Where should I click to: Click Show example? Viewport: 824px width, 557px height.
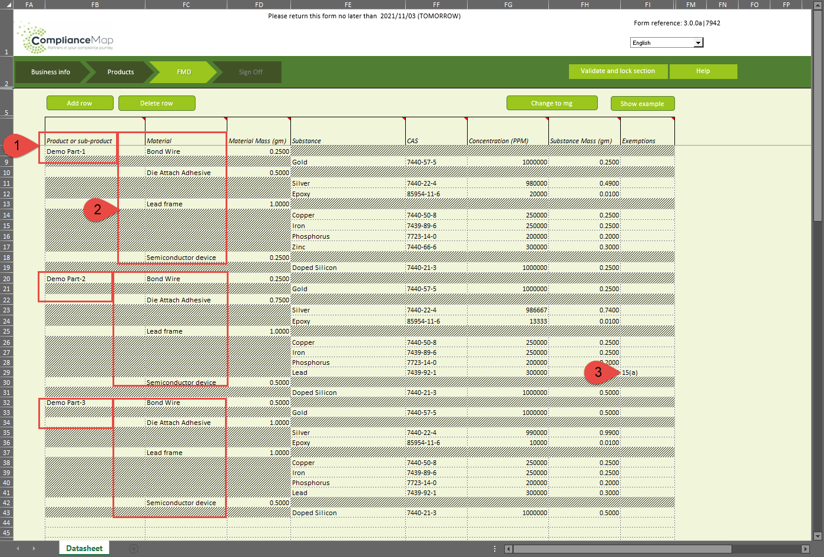pyautogui.click(x=643, y=103)
